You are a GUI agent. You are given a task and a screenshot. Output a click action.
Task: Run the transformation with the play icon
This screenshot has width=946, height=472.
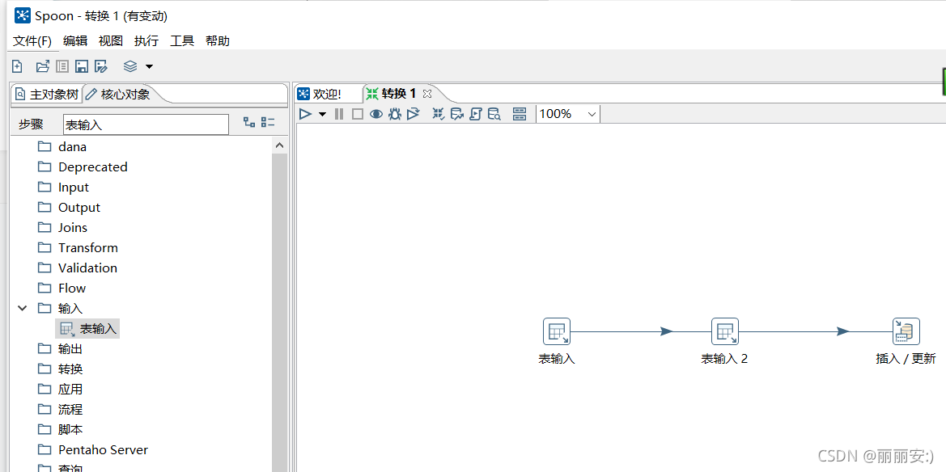click(305, 113)
